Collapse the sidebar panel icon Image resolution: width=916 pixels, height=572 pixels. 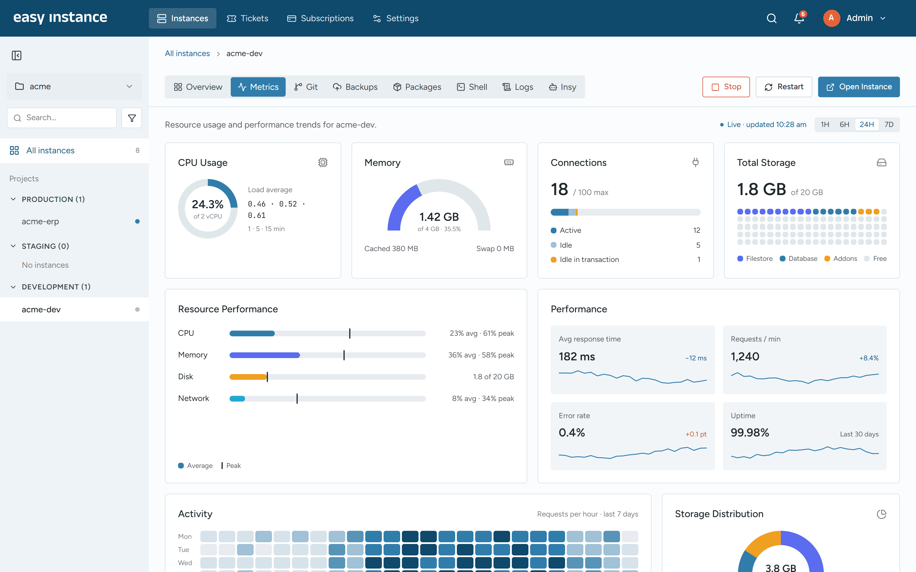pyautogui.click(x=17, y=55)
